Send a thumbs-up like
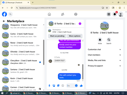The image size is (127, 95). [81, 86]
